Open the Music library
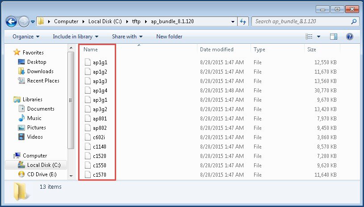Viewport: 364px width, 207px height. click(34, 118)
